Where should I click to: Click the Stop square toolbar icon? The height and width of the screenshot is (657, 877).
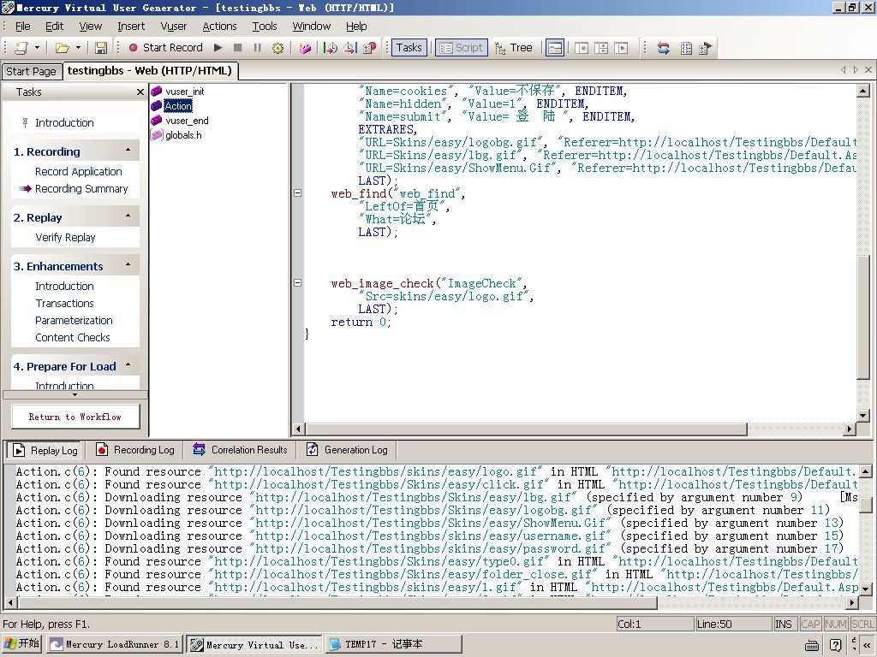pos(238,48)
